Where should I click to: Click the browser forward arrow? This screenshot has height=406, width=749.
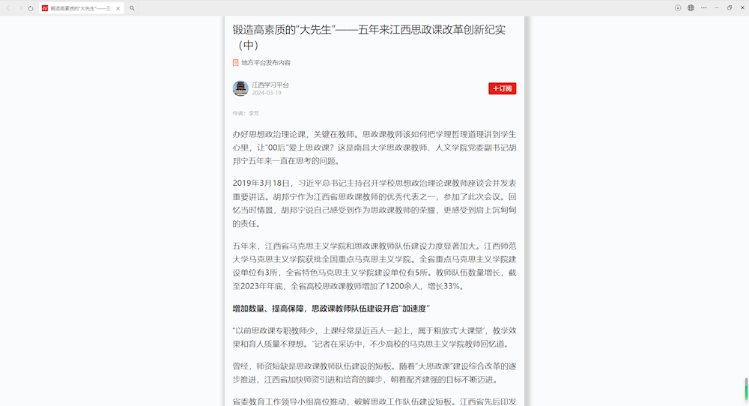pos(19,8)
